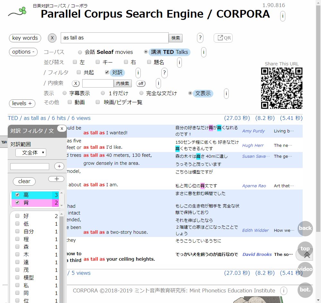The width and height of the screenshot is (321, 303).
Task: Click the info icon next to TED Talks
Action: pos(204,52)
